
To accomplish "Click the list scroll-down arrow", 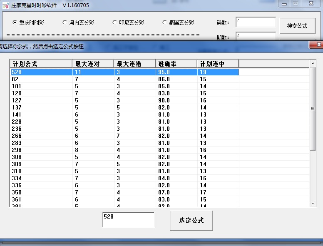I will click(313, 204).
